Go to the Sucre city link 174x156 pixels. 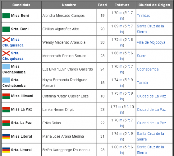(142, 56)
